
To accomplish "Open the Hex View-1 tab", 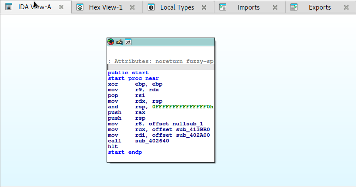I will pyautogui.click(x=107, y=7).
